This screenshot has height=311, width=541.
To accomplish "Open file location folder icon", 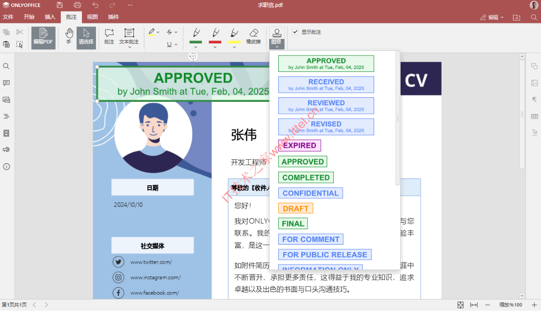I will coord(517,17).
